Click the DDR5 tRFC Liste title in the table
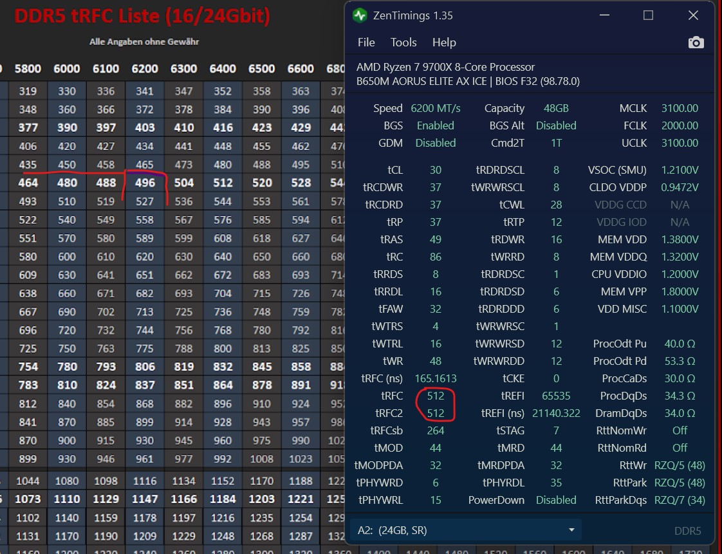This screenshot has height=554, width=722. [142, 15]
